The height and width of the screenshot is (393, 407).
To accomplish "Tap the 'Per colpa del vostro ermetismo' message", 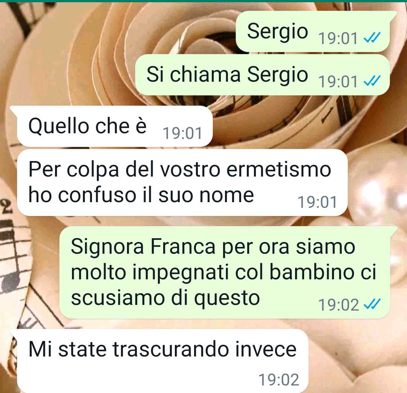I will point(182,183).
